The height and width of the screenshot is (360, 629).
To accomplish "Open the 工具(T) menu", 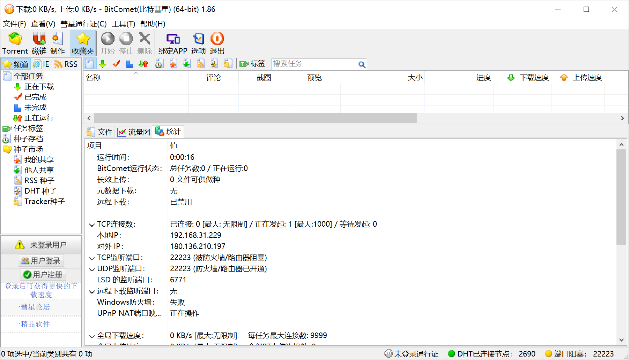I will click(124, 24).
